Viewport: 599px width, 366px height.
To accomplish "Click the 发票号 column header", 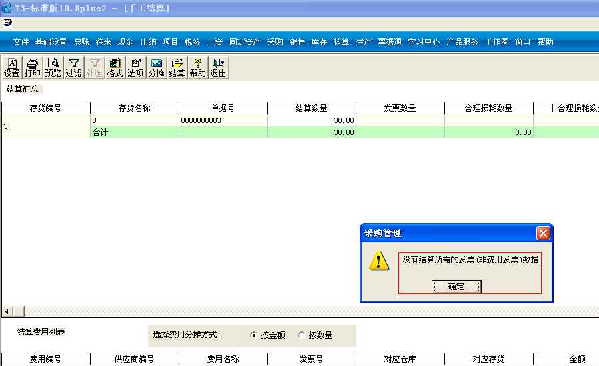I will point(312,359).
